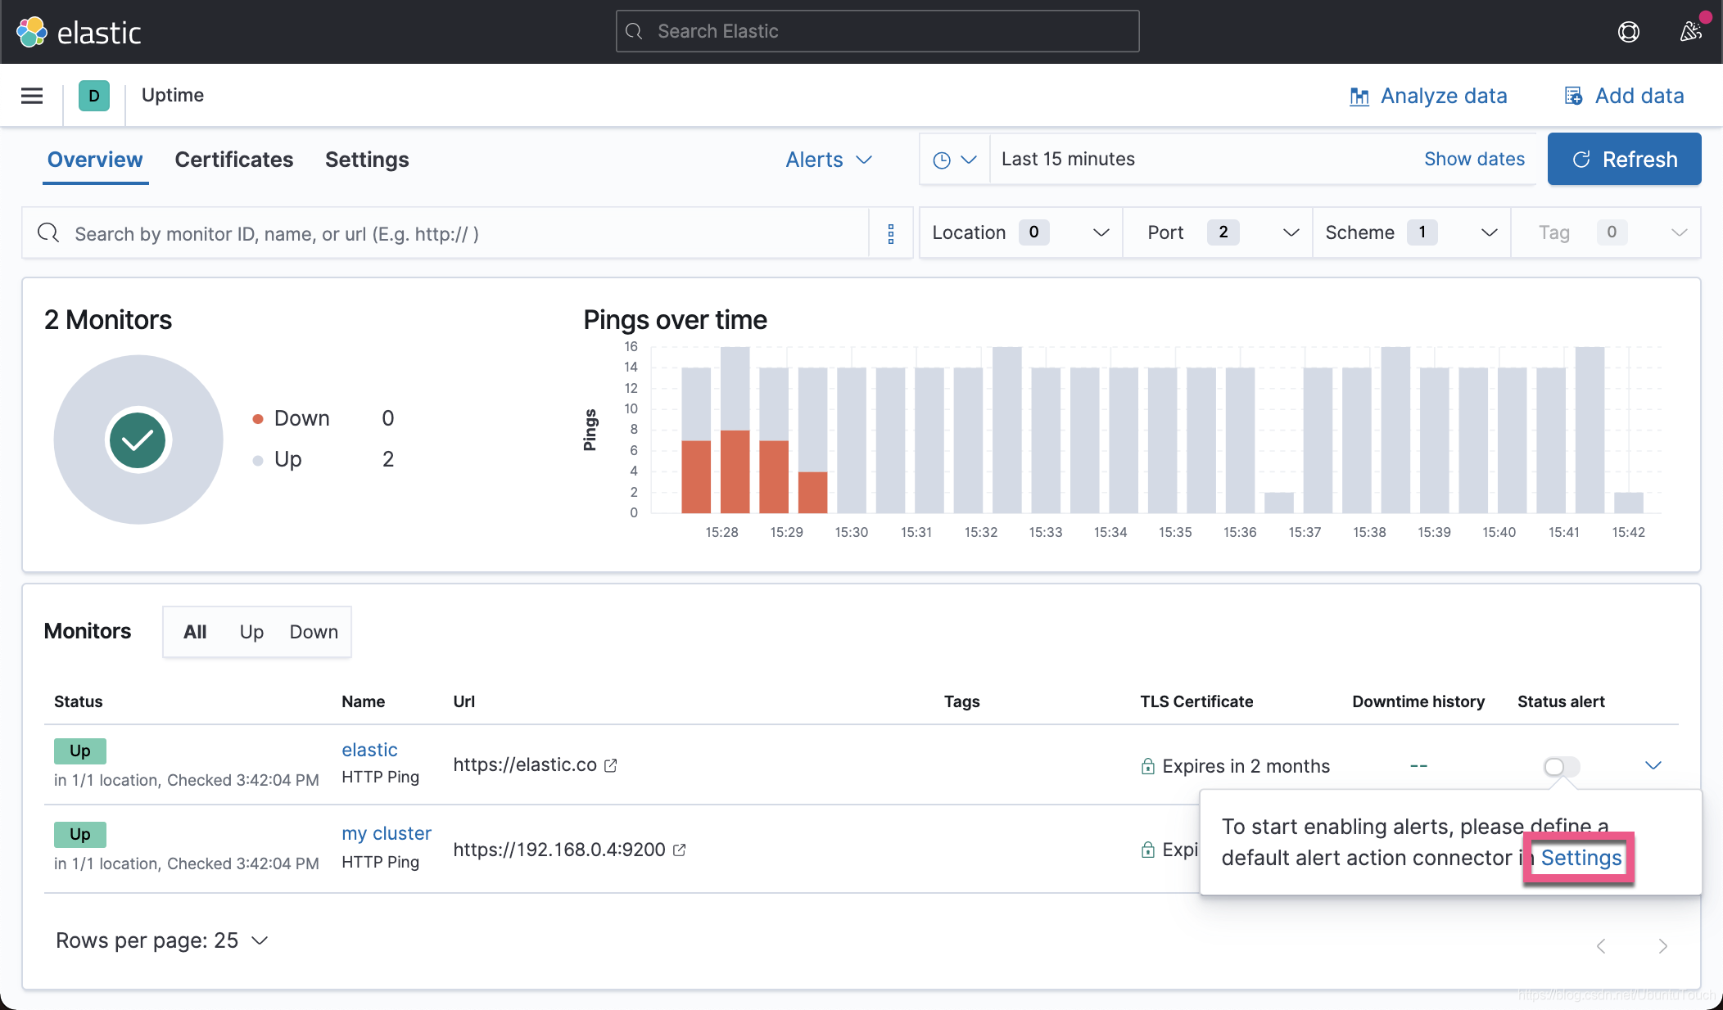This screenshot has height=1010, width=1723.
Task: Expand the elastic monitor row details
Action: pyautogui.click(x=1653, y=765)
